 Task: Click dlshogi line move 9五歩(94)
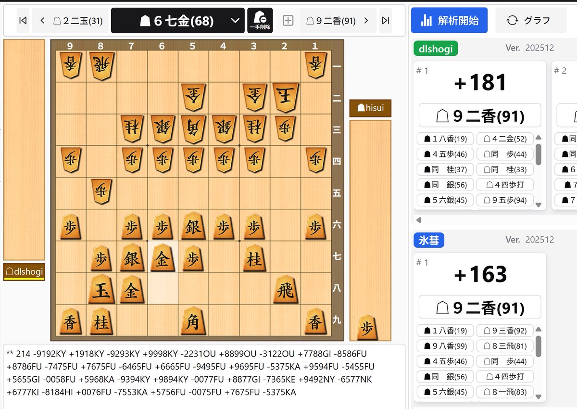[505, 200]
